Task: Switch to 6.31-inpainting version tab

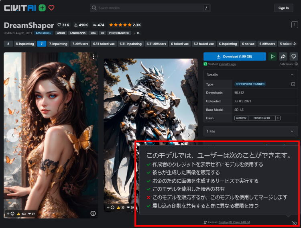Action: tap(130, 44)
